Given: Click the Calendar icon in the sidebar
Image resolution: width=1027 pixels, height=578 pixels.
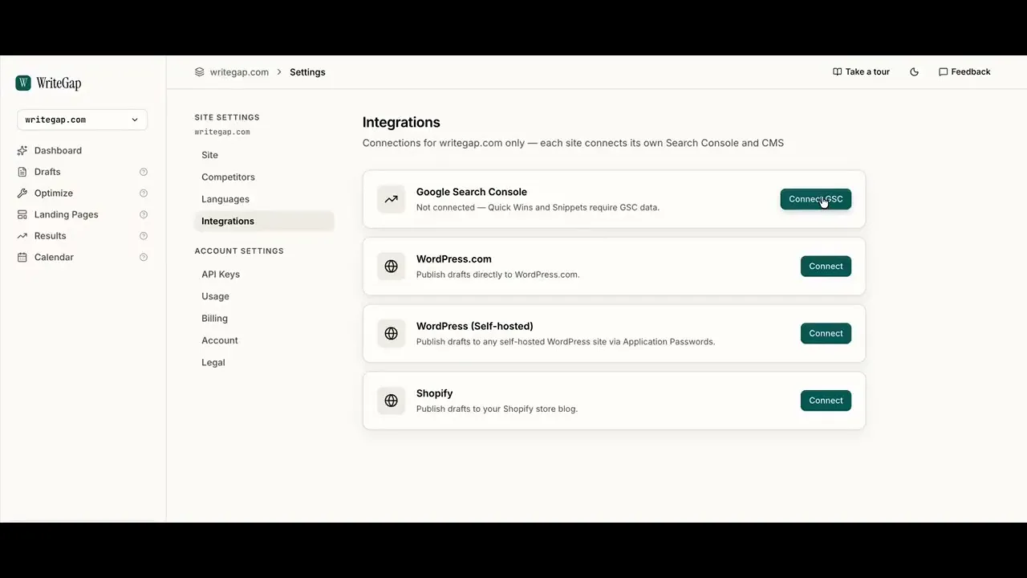Looking at the screenshot, I should [22, 257].
